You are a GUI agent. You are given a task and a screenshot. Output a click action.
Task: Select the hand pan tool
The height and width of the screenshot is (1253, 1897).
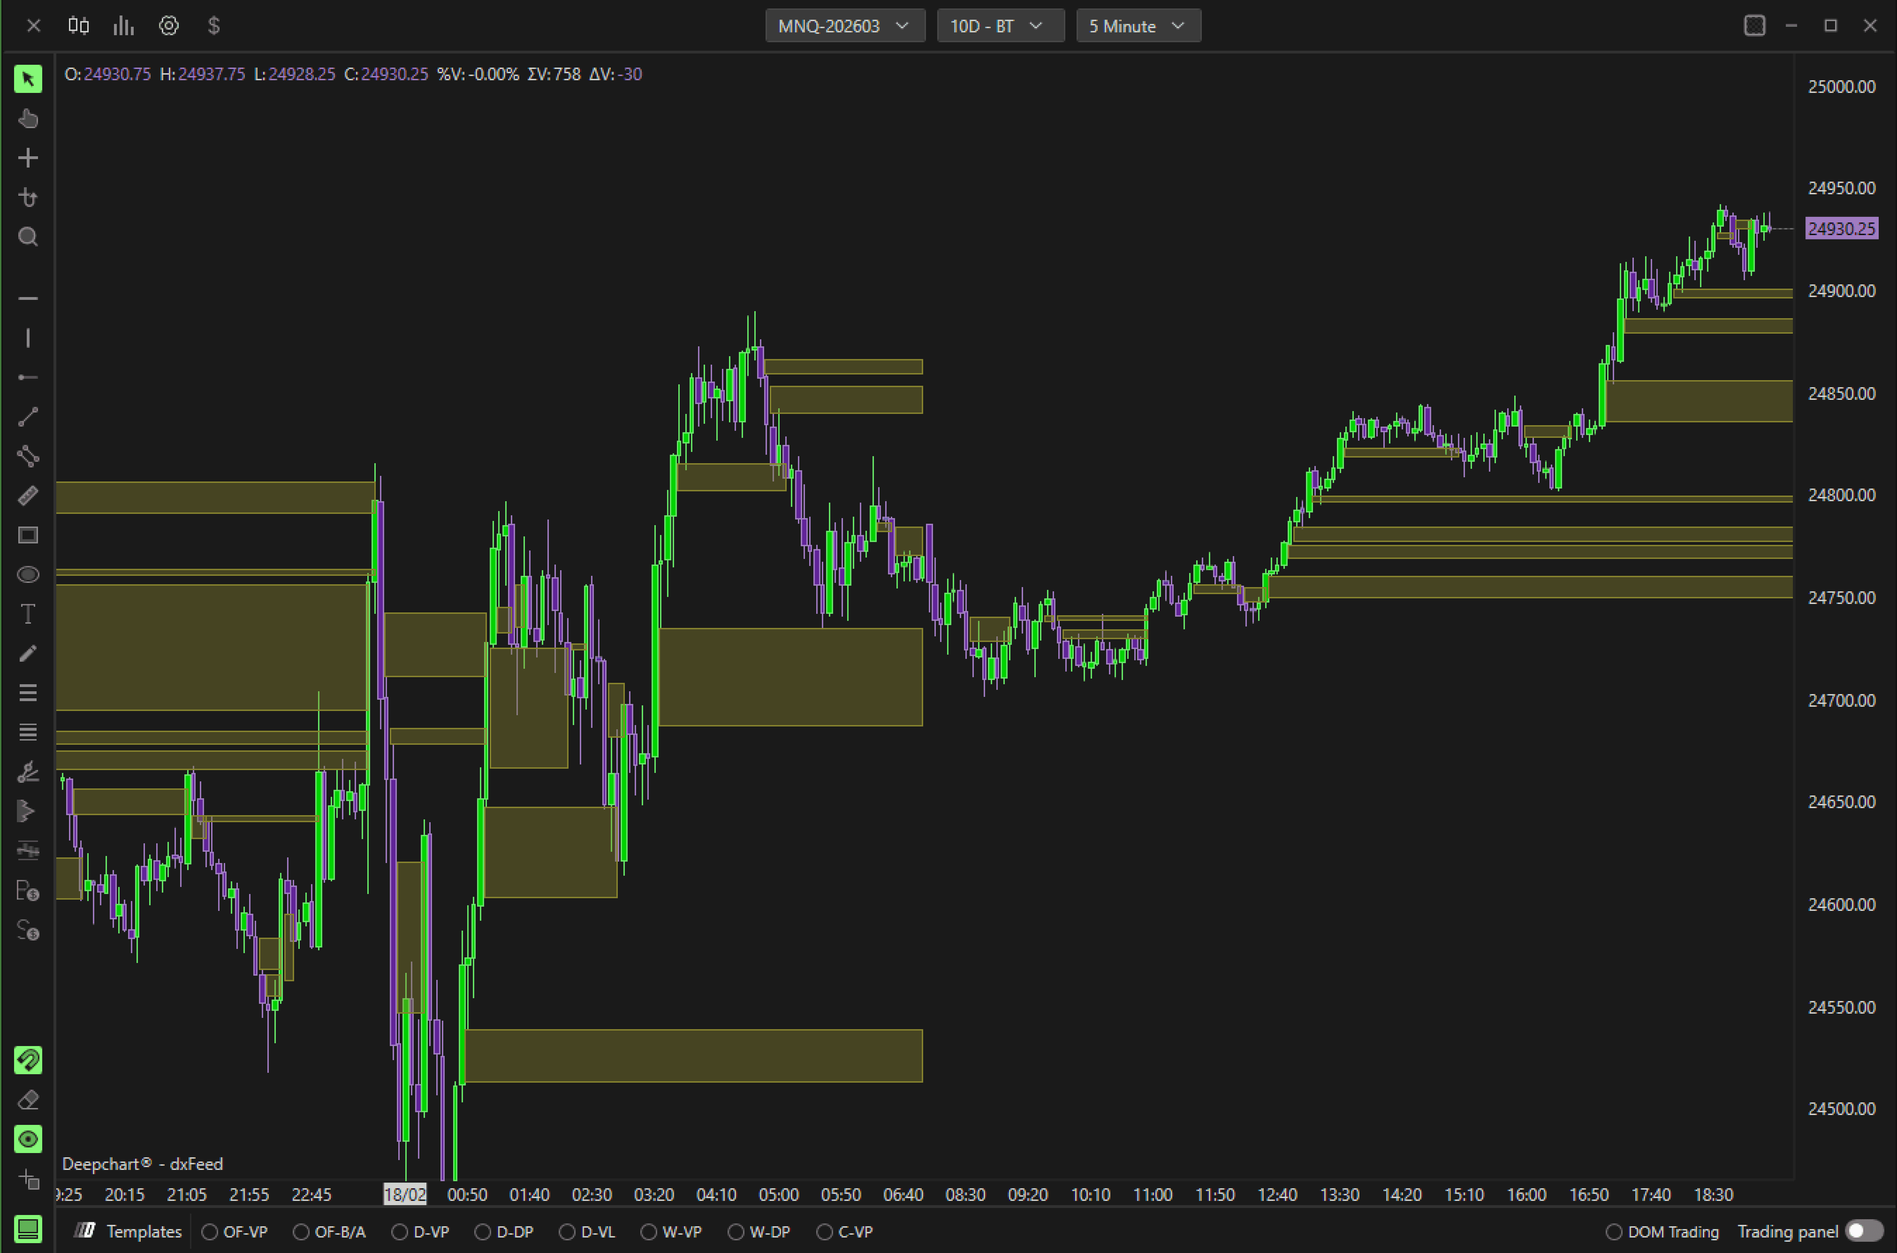point(28,118)
